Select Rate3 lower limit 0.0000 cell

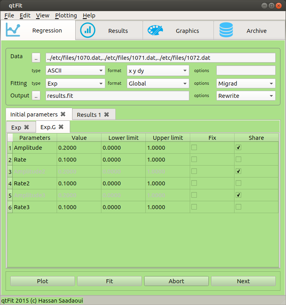pos(123,207)
